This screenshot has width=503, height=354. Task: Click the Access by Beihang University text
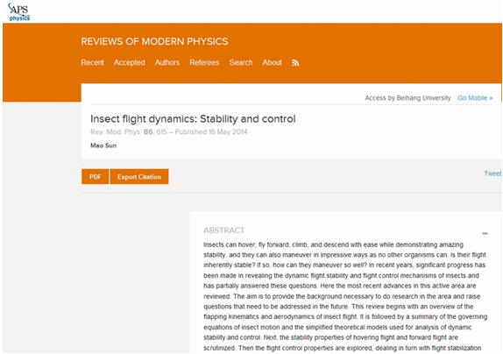(x=407, y=98)
